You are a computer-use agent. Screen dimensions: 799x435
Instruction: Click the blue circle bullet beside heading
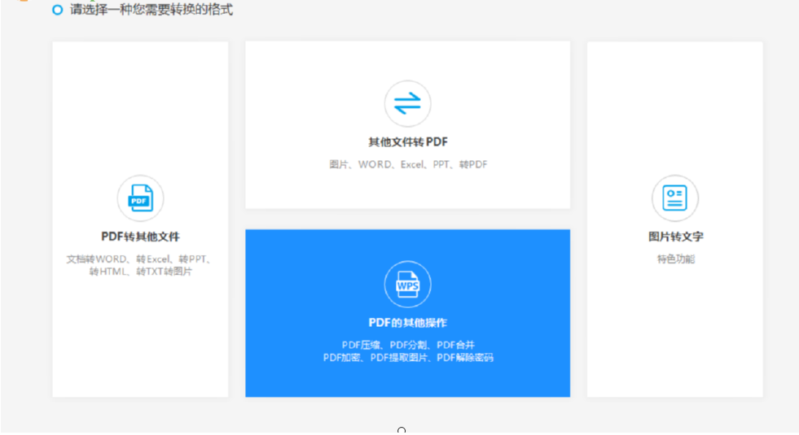click(57, 10)
